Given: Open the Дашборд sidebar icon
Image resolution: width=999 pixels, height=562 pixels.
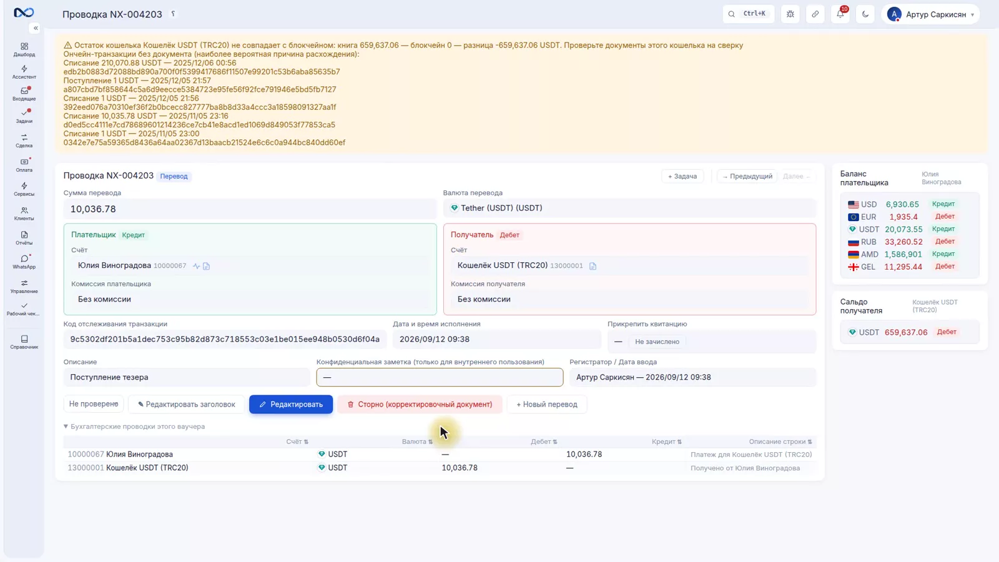Looking at the screenshot, I should tap(24, 49).
